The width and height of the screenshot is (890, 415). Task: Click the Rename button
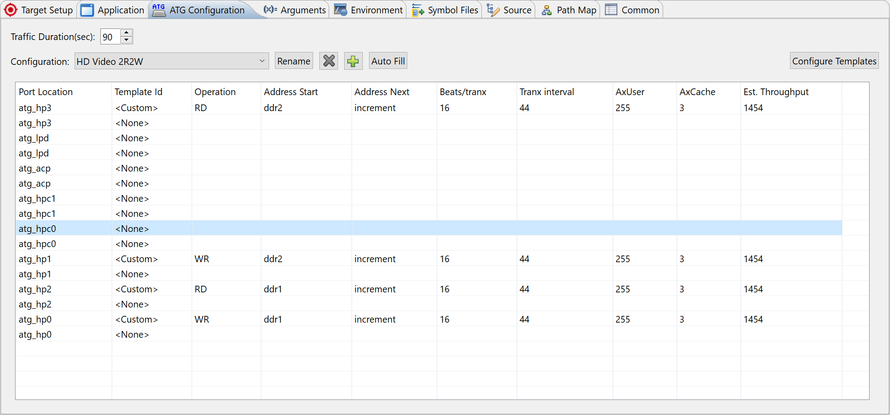(x=294, y=60)
